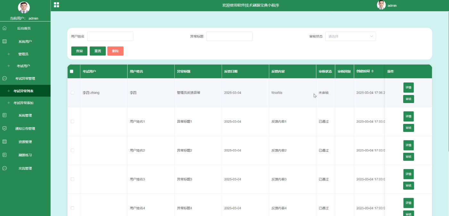449x216 pixels.
Task: Check the 用户姓名2 row checkbox
Action: click(72, 150)
